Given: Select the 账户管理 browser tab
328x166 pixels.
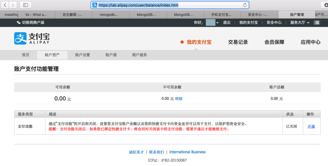Looking at the screenshot, I should coord(297,15).
